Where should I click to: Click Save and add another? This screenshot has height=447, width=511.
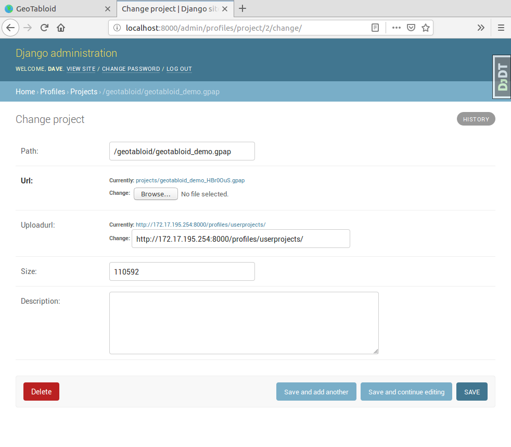click(316, 392)
